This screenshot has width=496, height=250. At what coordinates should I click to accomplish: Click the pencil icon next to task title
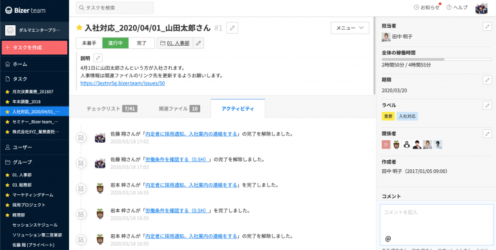pos(232,28)
